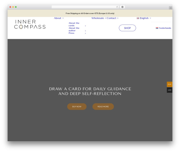The image size is (180, 152).
Task: Click the Dutch flag icon
Action: coord(157,28)
